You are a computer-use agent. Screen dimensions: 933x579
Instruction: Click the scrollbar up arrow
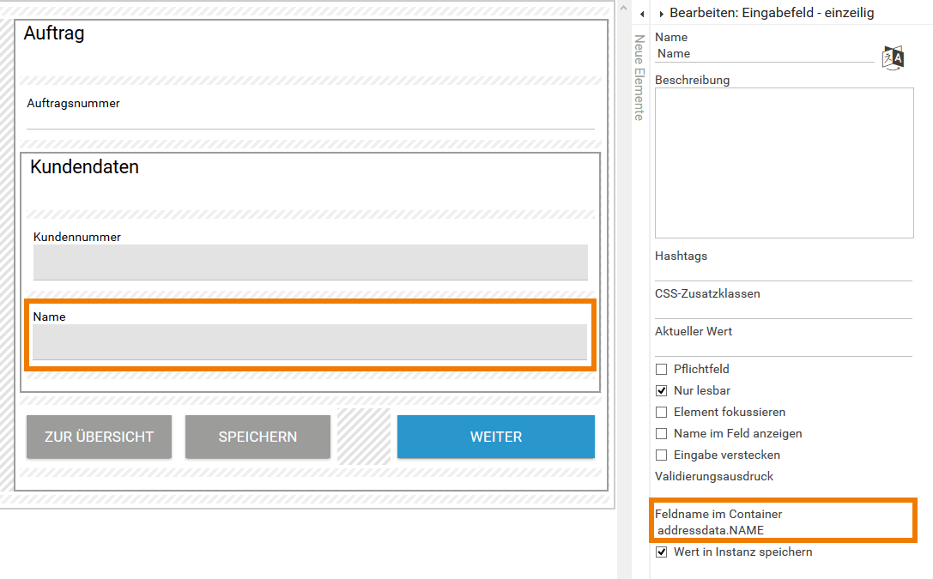coord(623,7)
